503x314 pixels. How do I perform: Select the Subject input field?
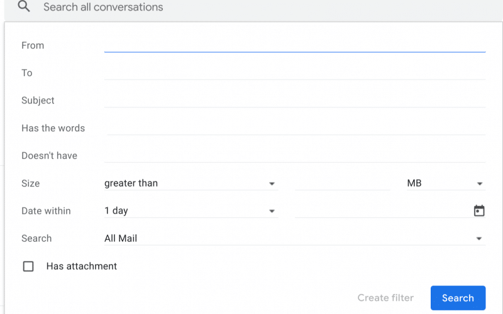[x=294, y=100]
